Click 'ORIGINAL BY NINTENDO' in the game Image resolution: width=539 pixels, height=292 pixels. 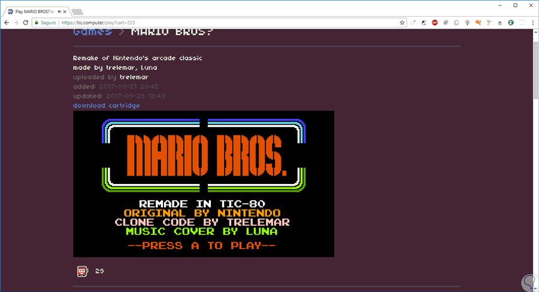tap(202, 213)
